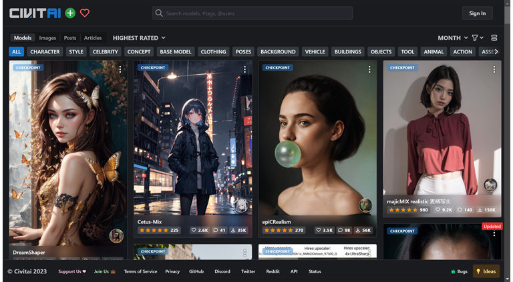Toggle the BASE MODEL category filter
This screenshot has width=513, height=282.
[x=176, y=51]
